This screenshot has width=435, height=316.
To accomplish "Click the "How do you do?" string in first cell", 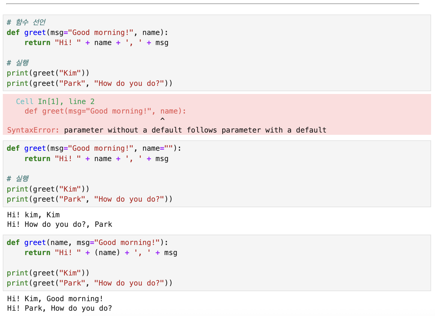I will coord(129,83).
